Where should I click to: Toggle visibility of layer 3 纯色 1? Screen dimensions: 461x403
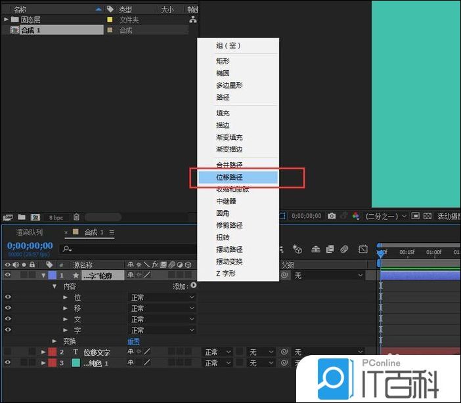[x=8, y=362]
